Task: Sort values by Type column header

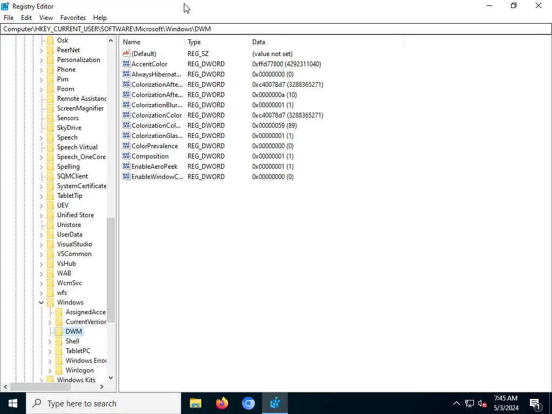Action: point(217,42)
